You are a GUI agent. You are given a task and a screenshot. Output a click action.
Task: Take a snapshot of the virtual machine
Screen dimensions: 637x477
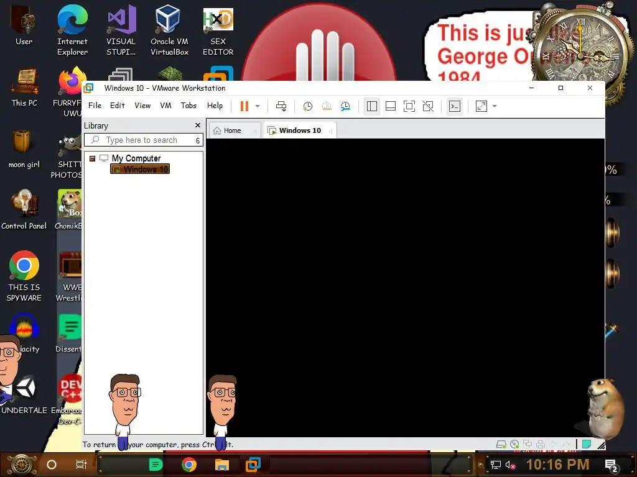[x=307, y=106]
